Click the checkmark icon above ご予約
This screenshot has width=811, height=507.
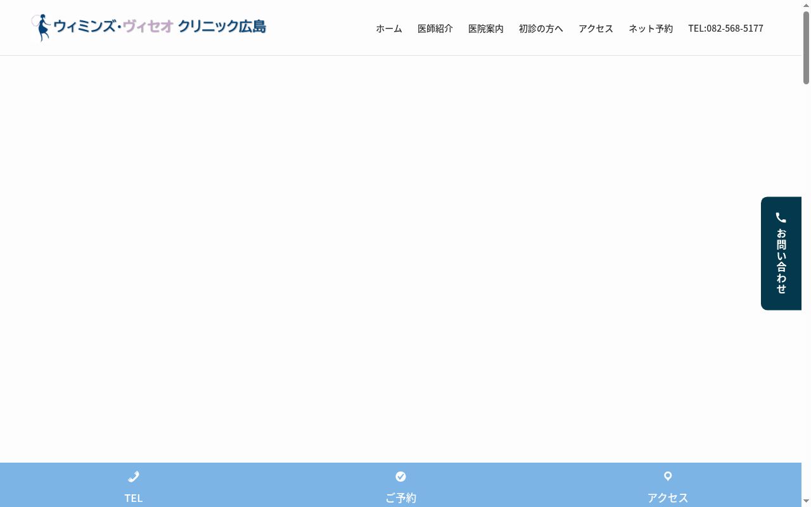pyautogui.click(x=400, y=477)
